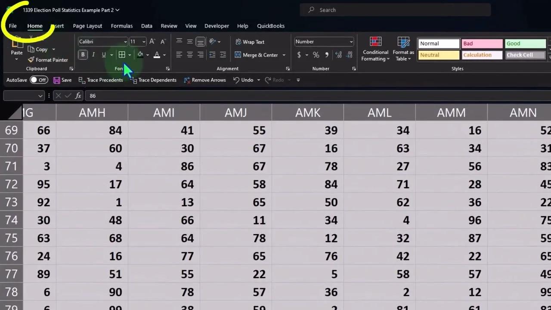This screenshot has width=551, height=310.
Task: Select the Center alignment icon
Action: (189, 55)
